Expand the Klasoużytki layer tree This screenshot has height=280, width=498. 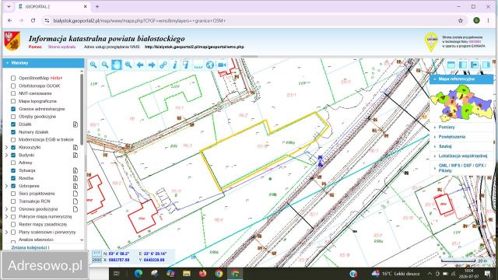tap(6, 147)
